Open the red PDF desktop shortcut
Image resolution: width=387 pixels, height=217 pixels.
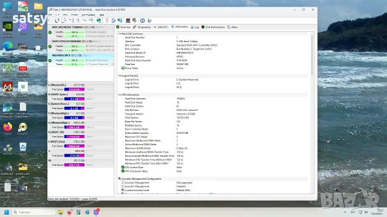pos(23,70)
